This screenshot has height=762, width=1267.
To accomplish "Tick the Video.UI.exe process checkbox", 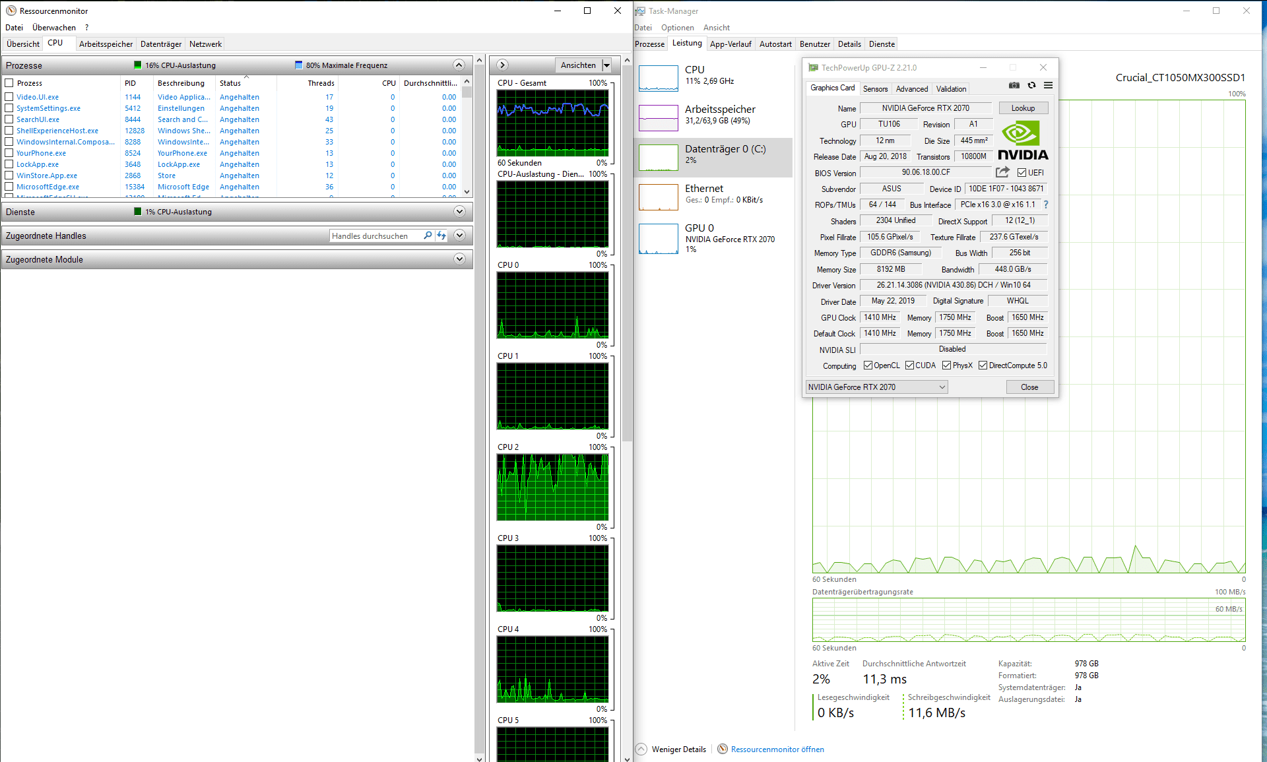I will click(x=9, y=97).
